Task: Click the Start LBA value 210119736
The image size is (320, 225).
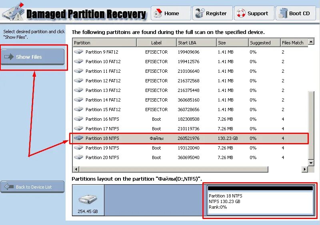Action: pyautogui.click(x=188, y=129)
